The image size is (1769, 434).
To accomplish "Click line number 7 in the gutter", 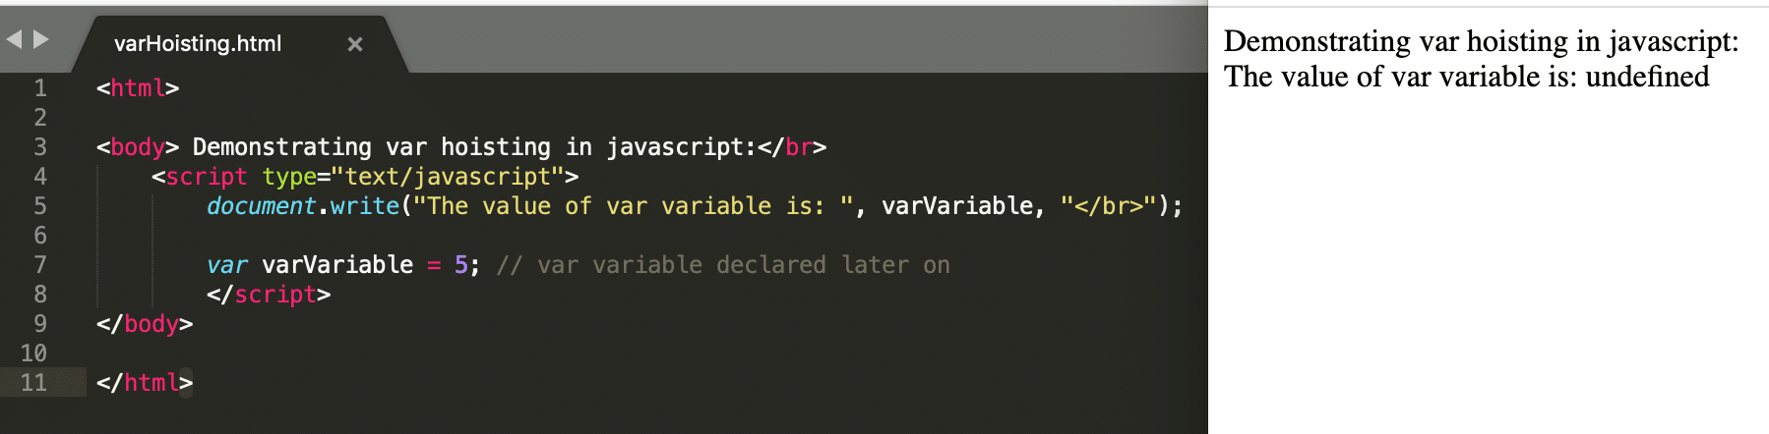I will (40, 265).
